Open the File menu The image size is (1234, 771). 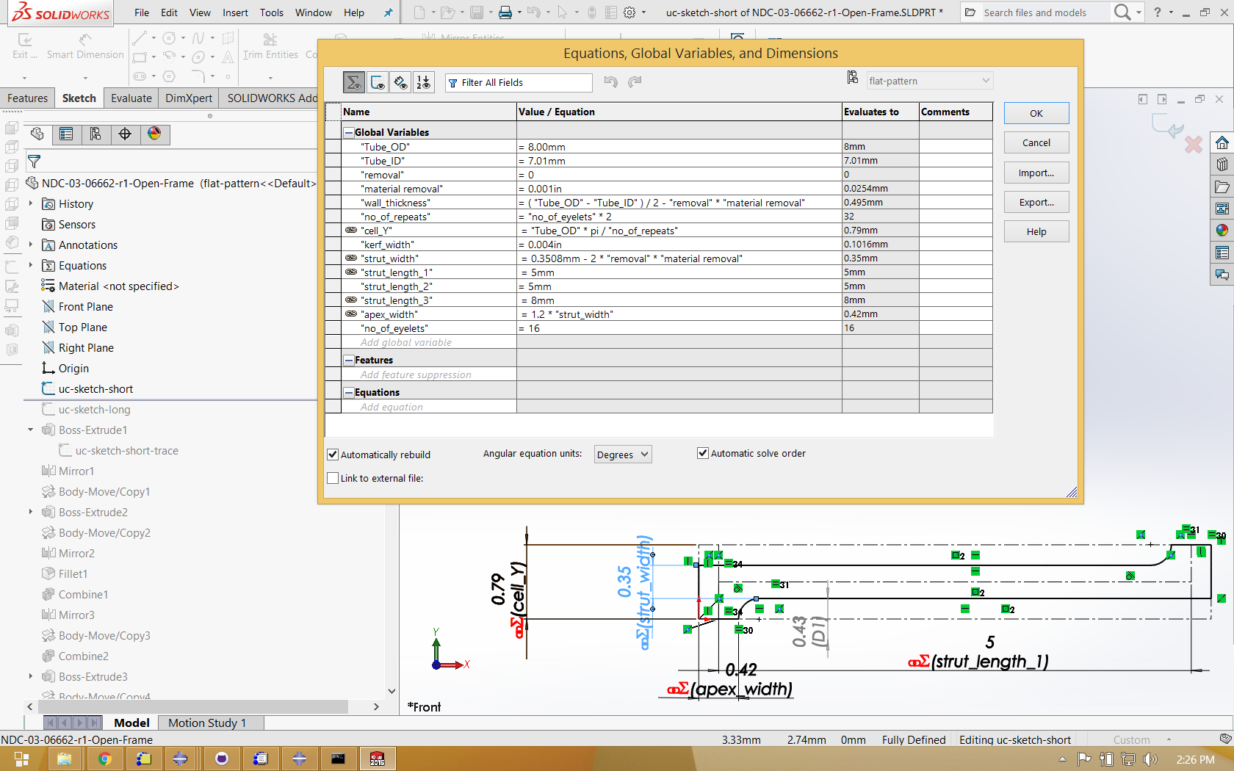coord(142,12)
